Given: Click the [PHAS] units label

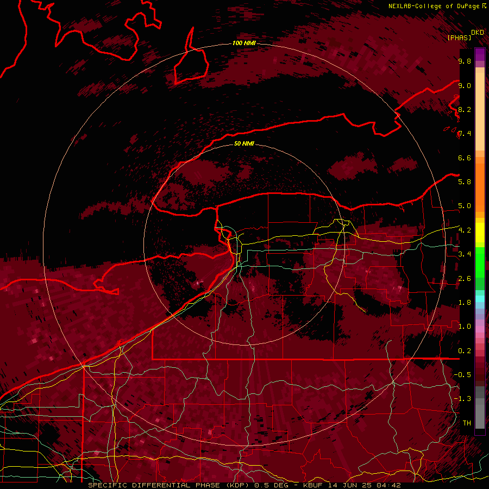Looking at the screenshot, I should point(459,37).
